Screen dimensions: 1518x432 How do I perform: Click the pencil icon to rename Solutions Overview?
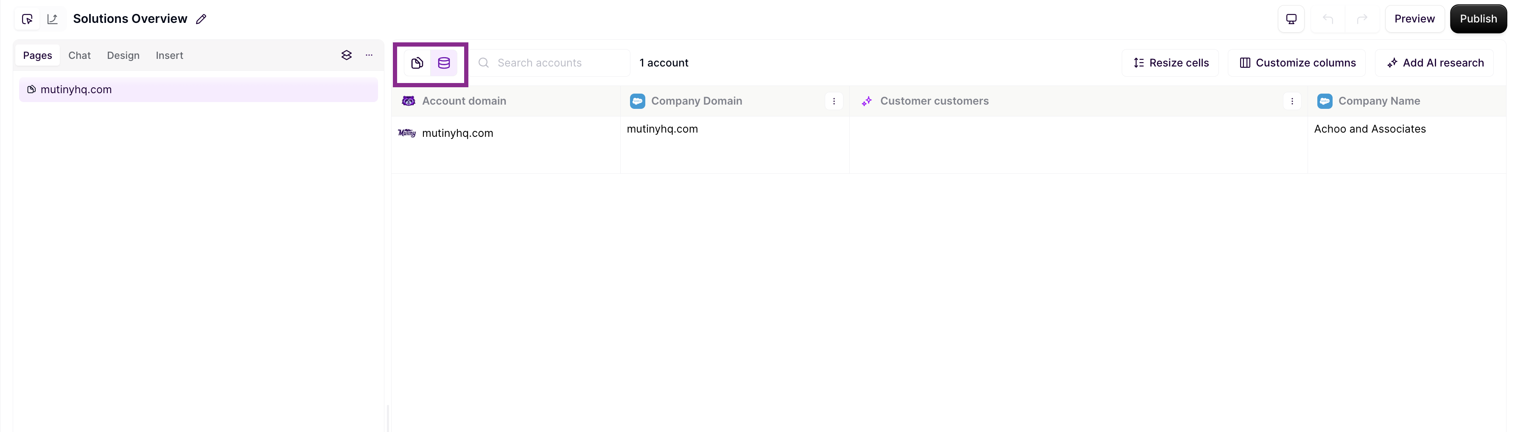[x=201, y=18]
